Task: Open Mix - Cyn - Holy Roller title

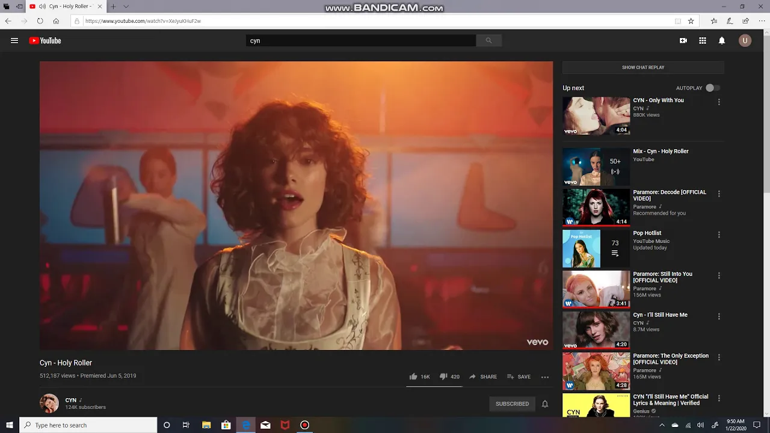Action: click(661, 151)
